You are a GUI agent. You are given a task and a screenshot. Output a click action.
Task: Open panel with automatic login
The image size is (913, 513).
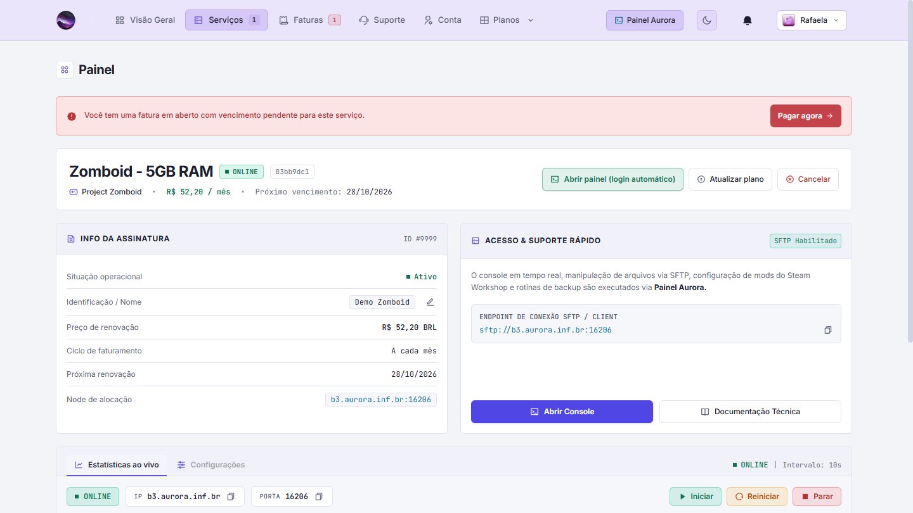tap(612, 179)
